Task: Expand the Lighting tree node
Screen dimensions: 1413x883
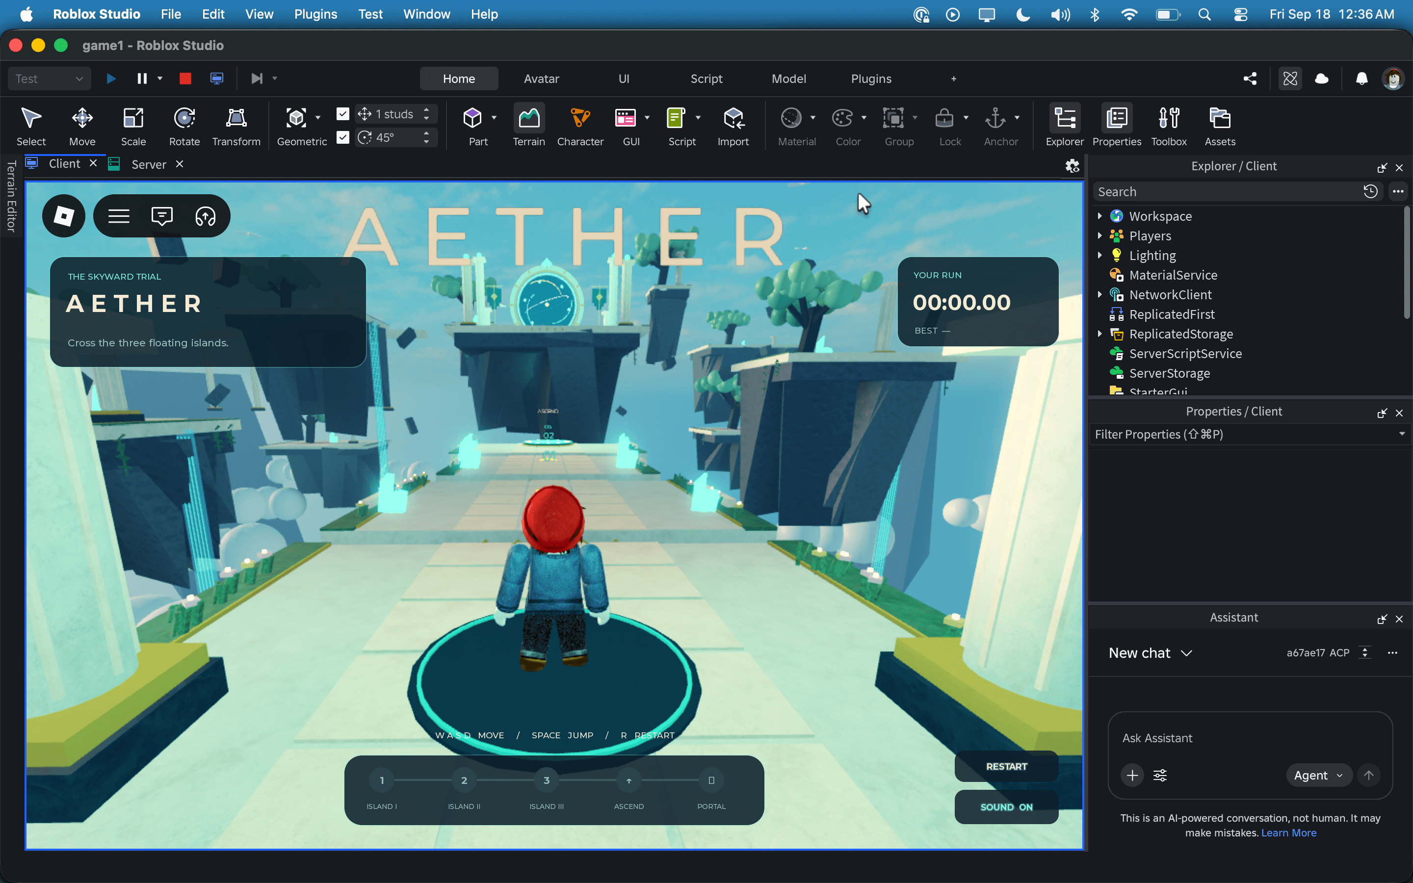Action: 1099,255
